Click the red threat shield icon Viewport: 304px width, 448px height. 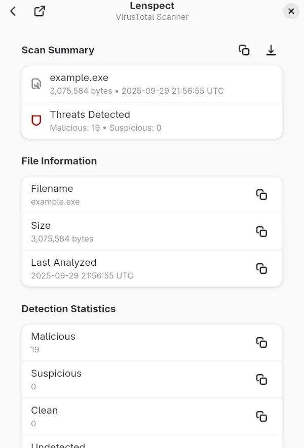[35, 120]
